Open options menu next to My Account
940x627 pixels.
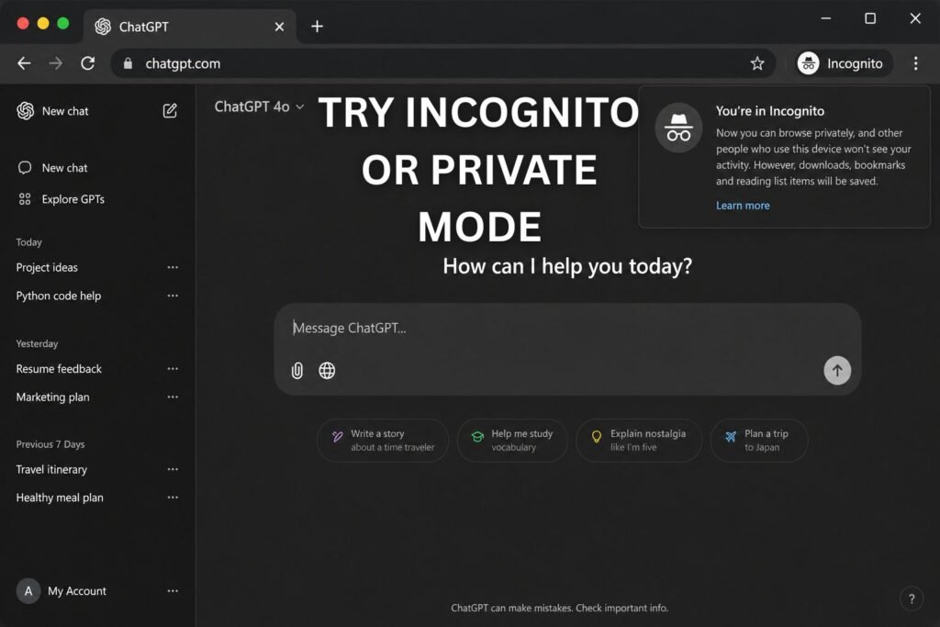173,591
